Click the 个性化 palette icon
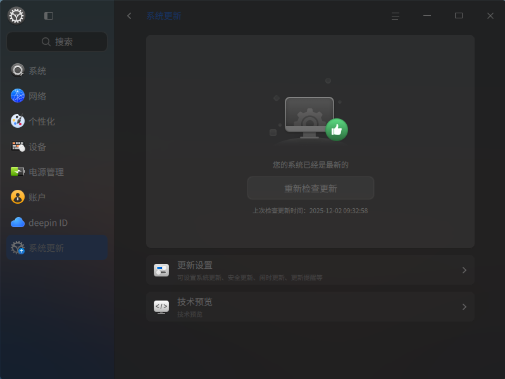 [x=17, y=121]
